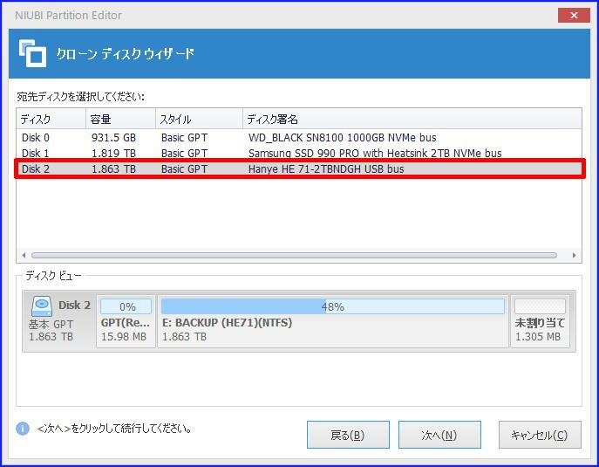Image resolution: width=599 pixels, height=467 pixels.
Task: Click the 48% usage bar of E: partition
Action: coord(333,306)
